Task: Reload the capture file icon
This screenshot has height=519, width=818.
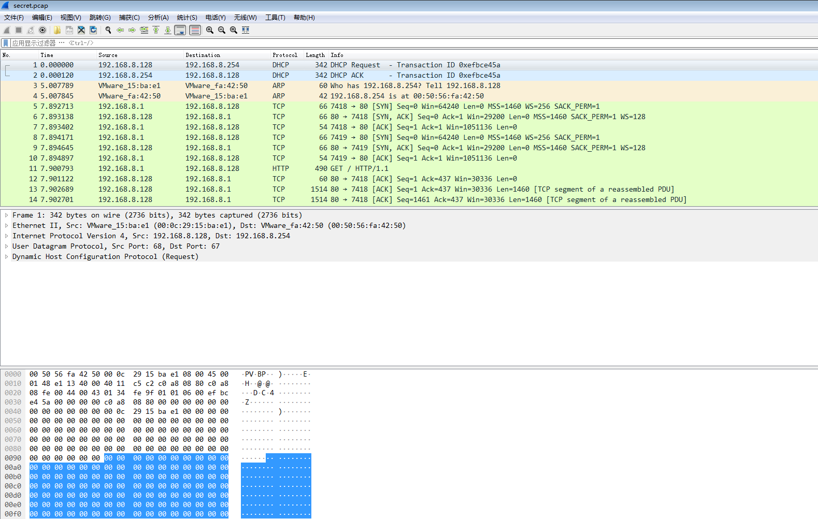Action: click(93, 30)
